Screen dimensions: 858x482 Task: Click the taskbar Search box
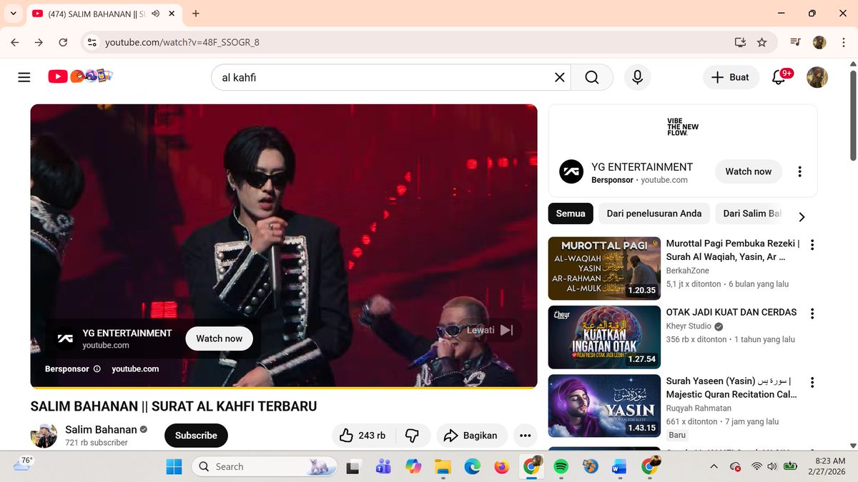(262, 467)
